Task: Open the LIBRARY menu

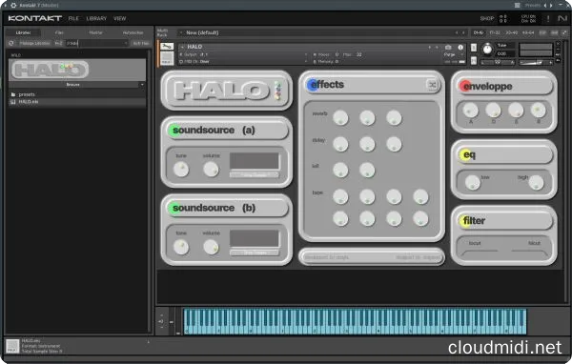Action: click(96, 18)
